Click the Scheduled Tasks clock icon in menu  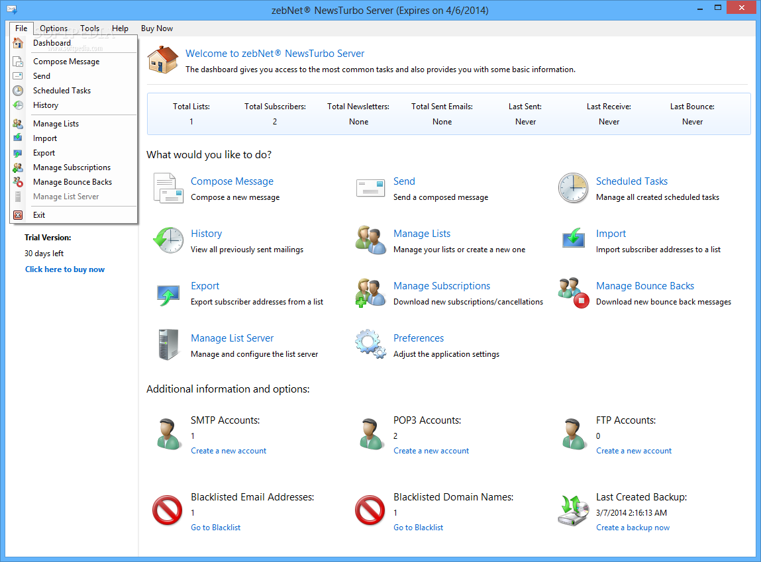click(18, 91)
